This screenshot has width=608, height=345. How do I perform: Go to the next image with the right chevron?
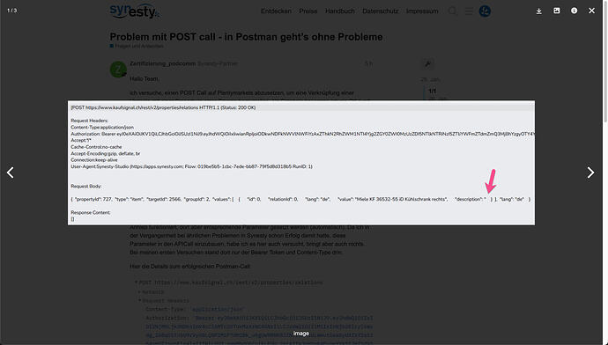590,172
